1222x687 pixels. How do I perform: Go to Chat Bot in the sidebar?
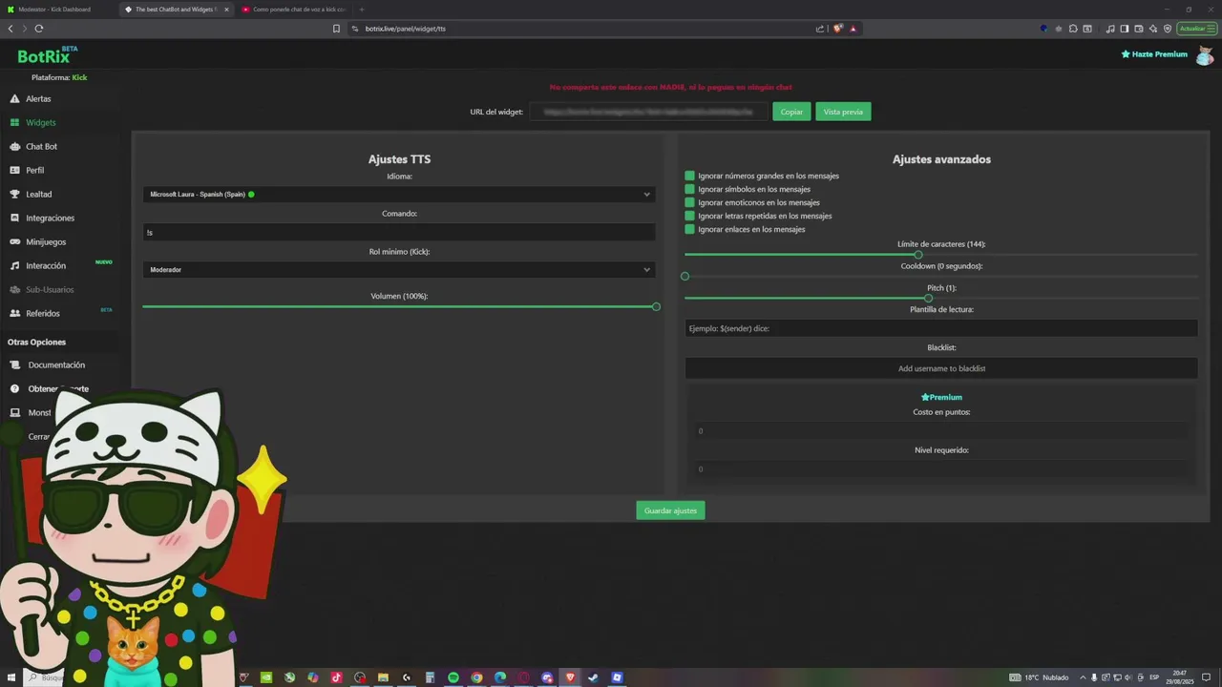pos(41,147)
